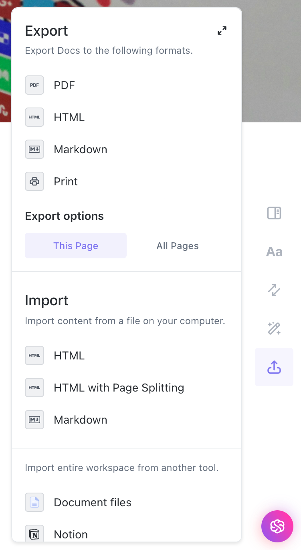
Task: Click the HTML icon under Import
Action: point(34,355)
